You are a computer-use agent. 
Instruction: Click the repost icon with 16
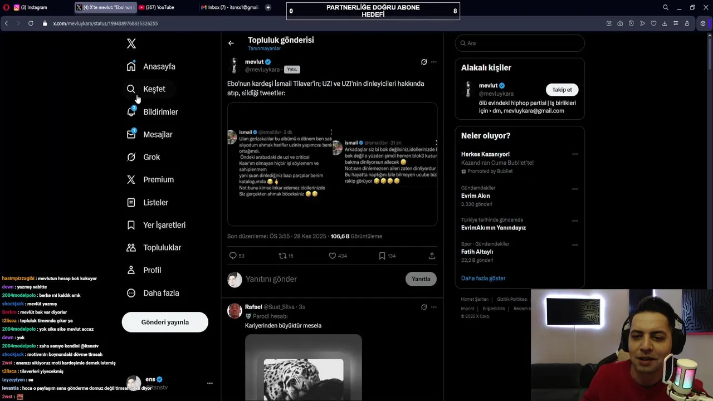point(282,256)
